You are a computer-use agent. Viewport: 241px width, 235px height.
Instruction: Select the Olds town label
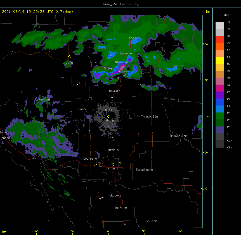click(x=108, y=110)
